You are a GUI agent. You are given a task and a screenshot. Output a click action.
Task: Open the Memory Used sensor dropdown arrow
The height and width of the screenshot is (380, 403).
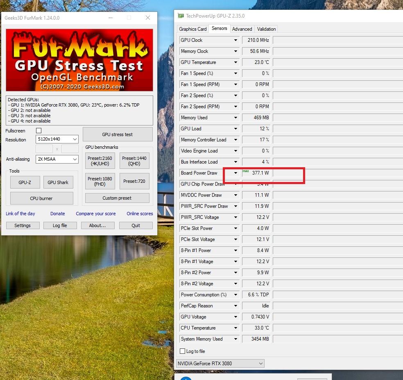pyautogui.click(x=235, y=118)
